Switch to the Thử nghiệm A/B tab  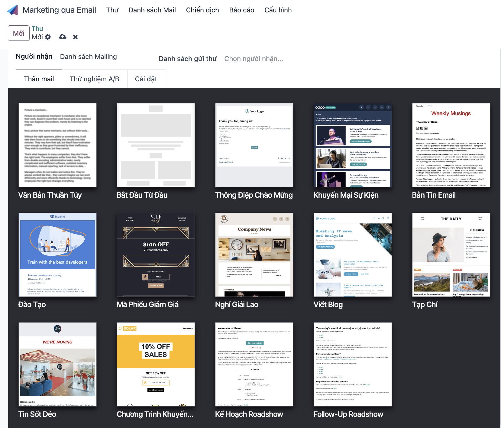[x=94, y=79]
